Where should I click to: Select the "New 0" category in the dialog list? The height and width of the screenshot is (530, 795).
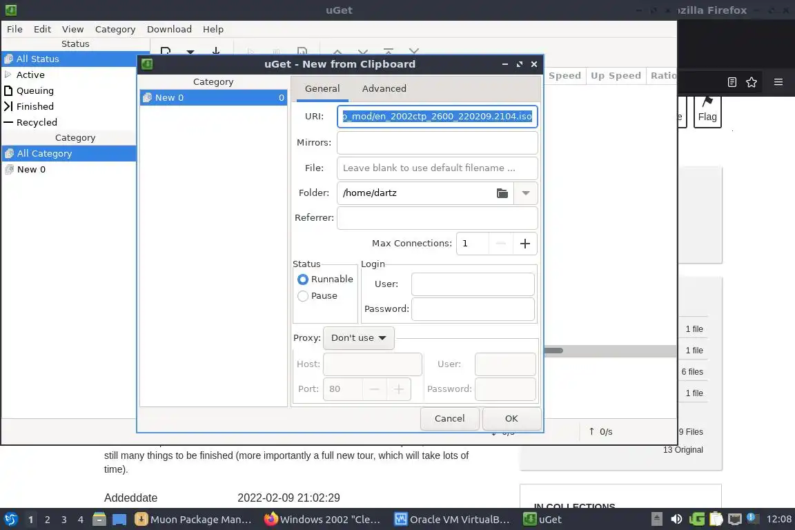[x=213, y=98]
